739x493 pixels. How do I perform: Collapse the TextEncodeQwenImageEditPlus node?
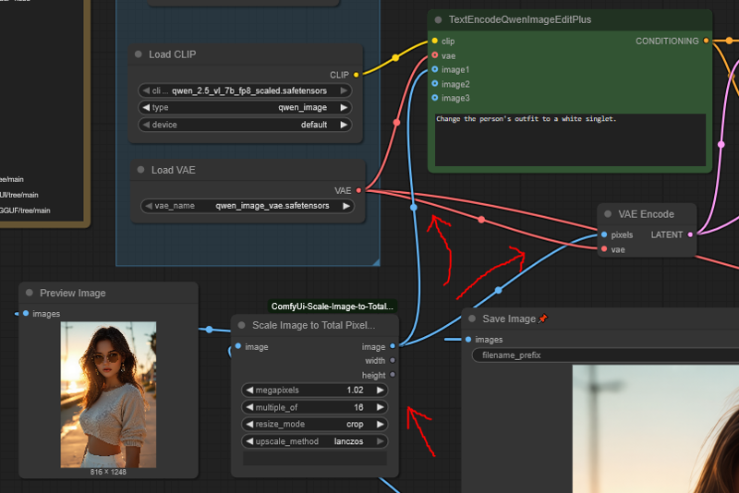(438, 19)
